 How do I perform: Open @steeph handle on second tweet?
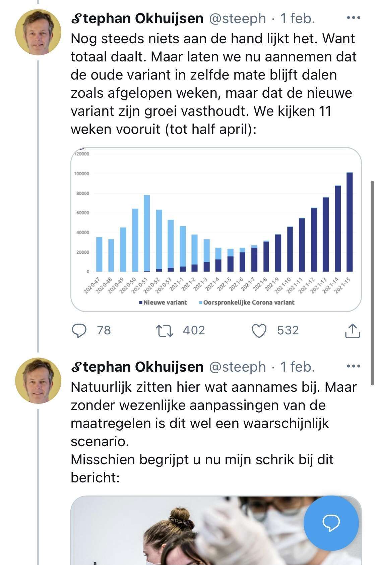(237, 367)
